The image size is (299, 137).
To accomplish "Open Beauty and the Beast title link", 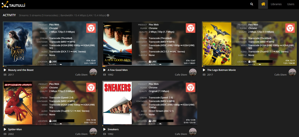I will [x=21, y=70].
